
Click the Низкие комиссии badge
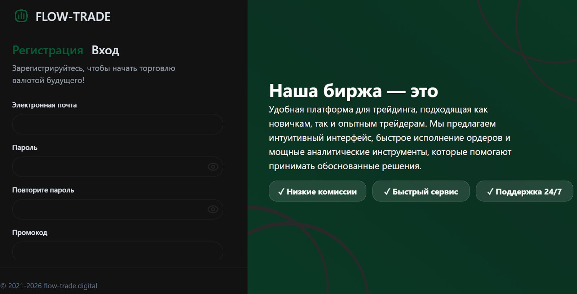[317, 191]
